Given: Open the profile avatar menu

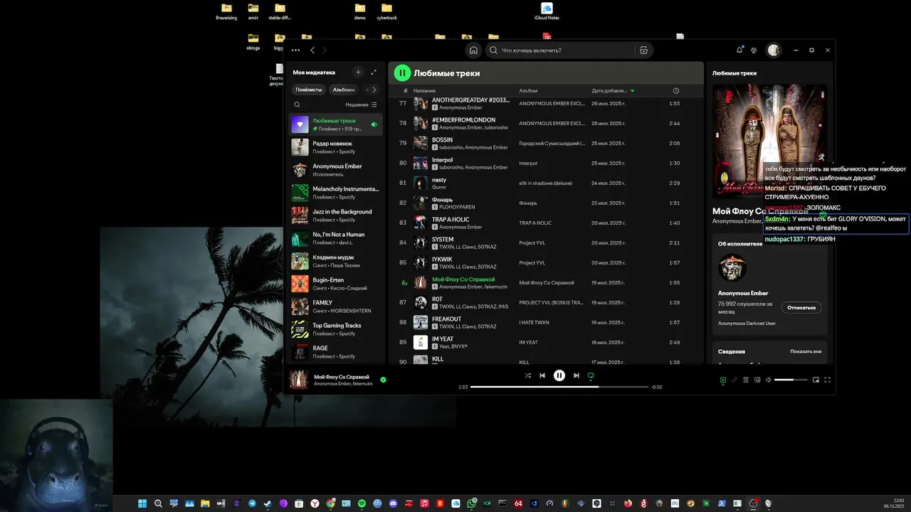Looking at the screenshot, I should point(774,50).
